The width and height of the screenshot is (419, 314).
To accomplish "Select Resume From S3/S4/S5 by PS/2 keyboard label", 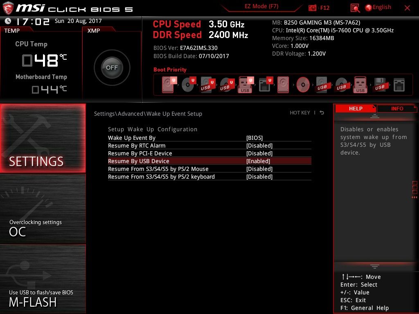I will (161, 177).
